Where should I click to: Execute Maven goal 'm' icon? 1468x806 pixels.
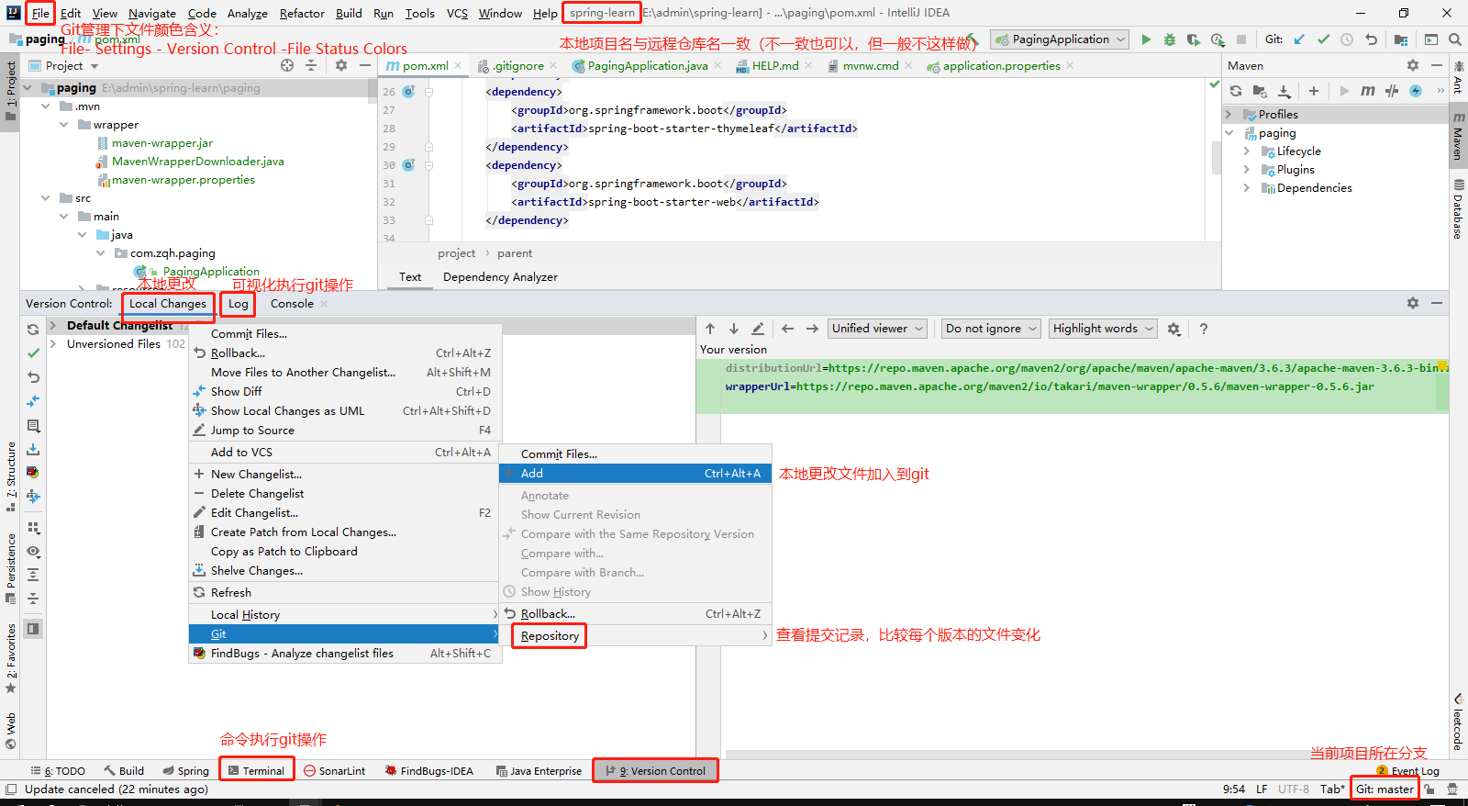[x=1368, y=91]
